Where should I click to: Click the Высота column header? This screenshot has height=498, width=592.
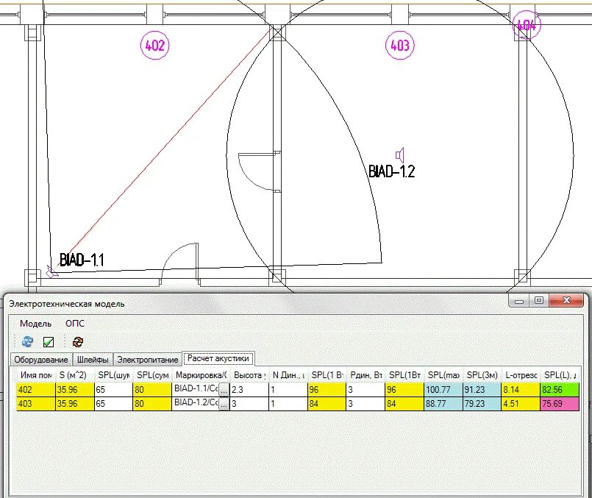(x=249, y=375)
